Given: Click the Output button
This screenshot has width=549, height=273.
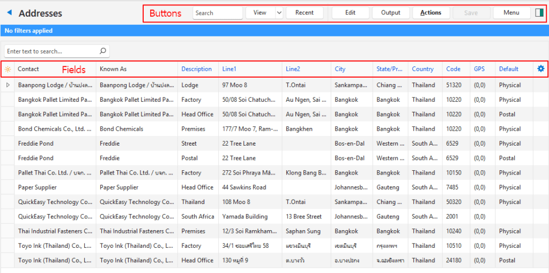Looking at the screenshot, I should pos(390,13).
